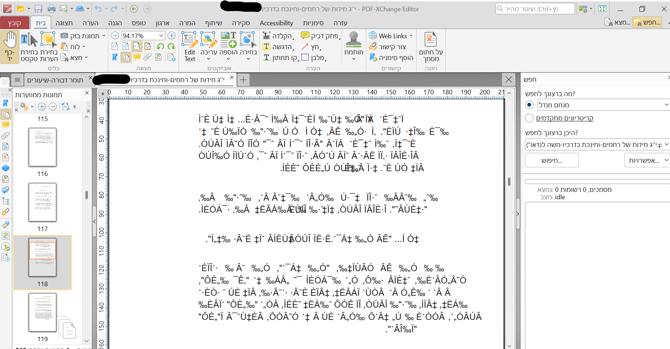Toggle Thumbnails pane icon in ribbon
Screen dimensions: 670x349
[126, 57]
